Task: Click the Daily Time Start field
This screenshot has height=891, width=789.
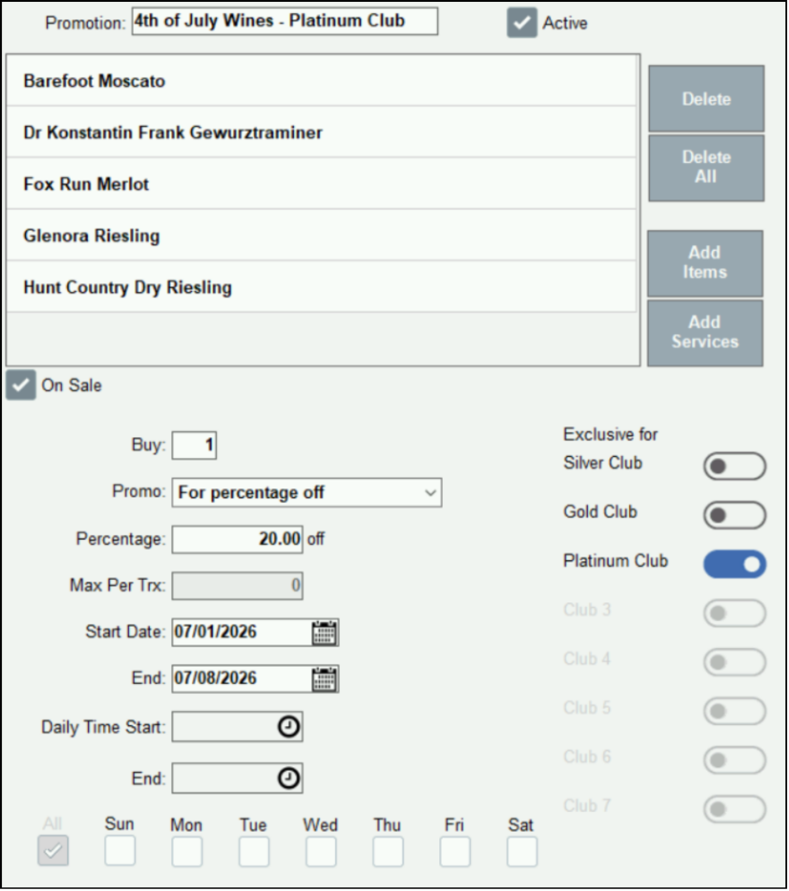Action: click(238, 728)
